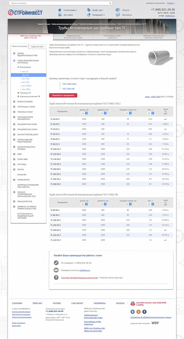Open Длина filter in first table
Viewport: 184px width, 339px height.
tap(84, 113)
